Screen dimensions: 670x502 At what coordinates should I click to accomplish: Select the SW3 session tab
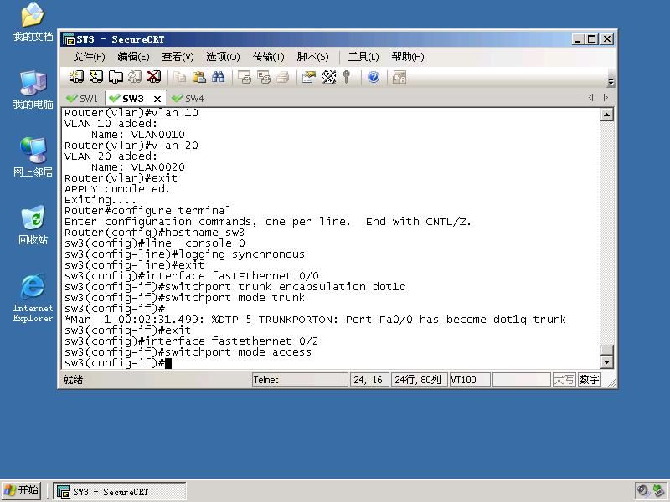click(128, 99)
